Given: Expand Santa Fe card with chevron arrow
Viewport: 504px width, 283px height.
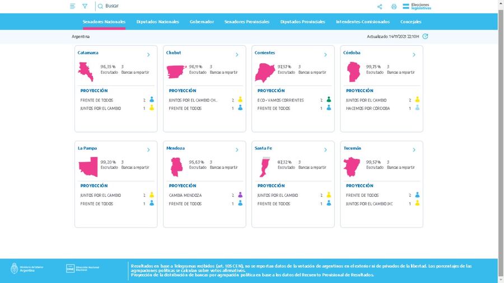Looking at the screenshot, I should point(325,150).
